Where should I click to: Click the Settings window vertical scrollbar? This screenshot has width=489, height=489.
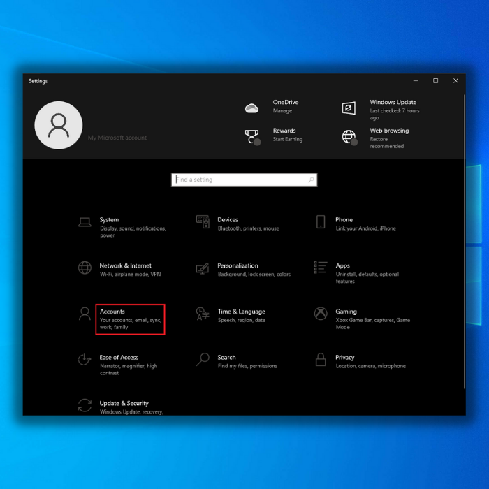point(464,242)
